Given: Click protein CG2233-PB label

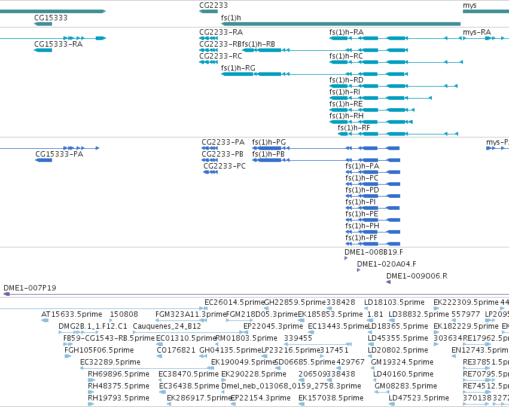Looking at the screenshot, I should tap(222, 154).
